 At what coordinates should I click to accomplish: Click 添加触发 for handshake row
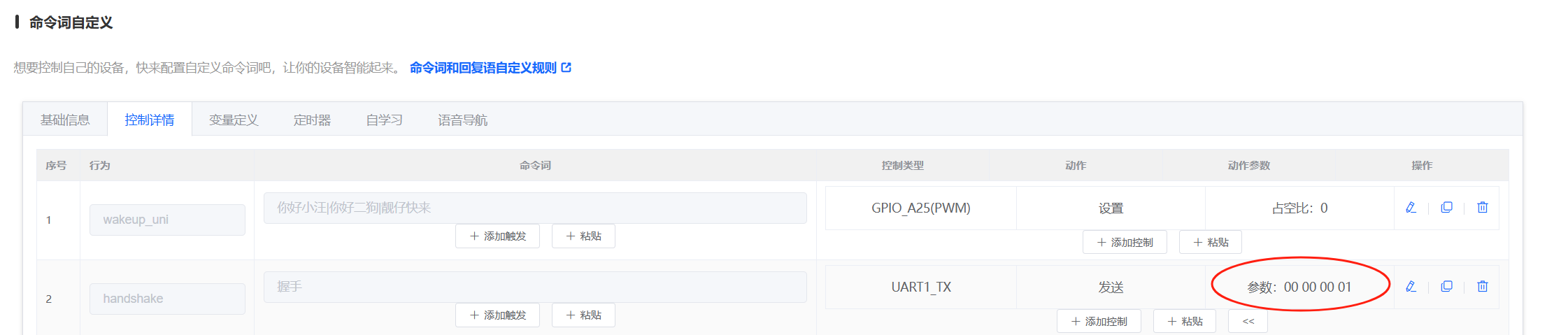(x=497, y=315)
